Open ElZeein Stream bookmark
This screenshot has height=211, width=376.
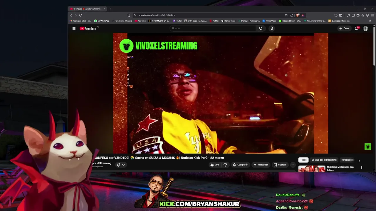[290, 21]
